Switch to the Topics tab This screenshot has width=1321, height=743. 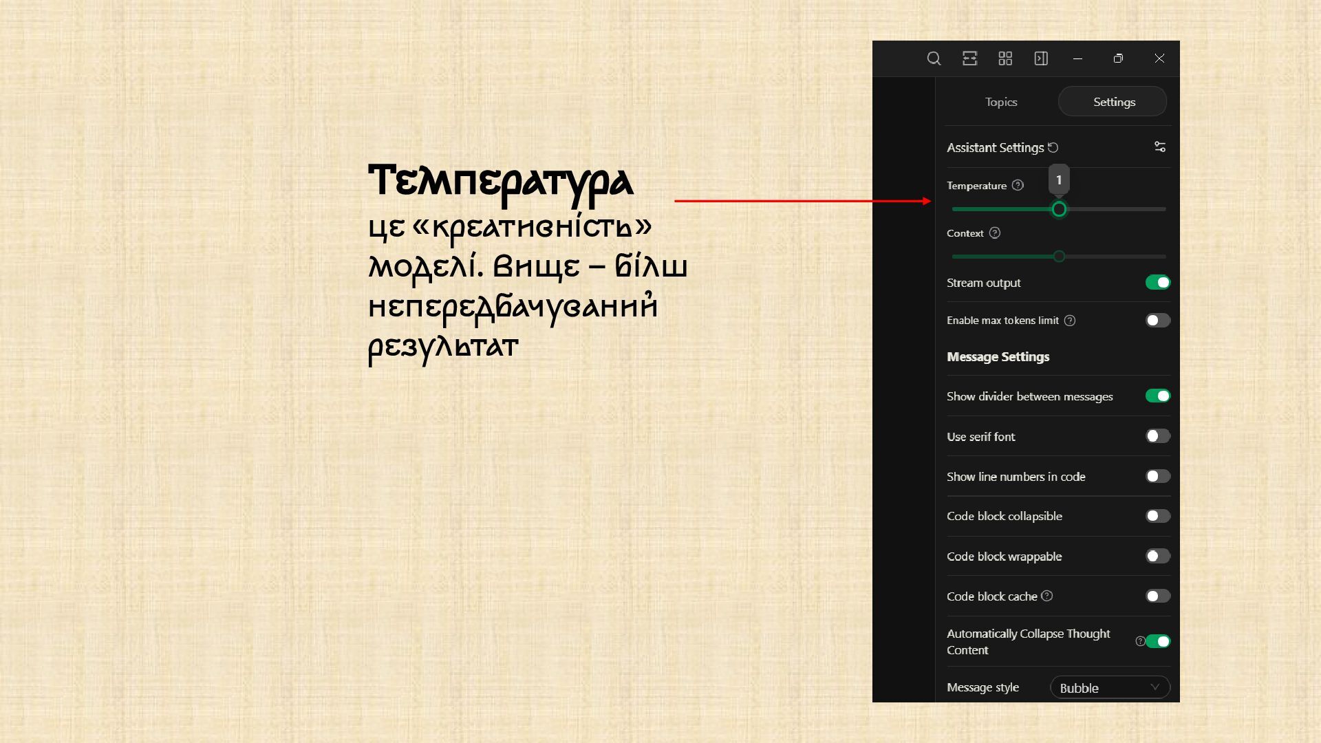pyautogui.click(x=1001, y=102)
